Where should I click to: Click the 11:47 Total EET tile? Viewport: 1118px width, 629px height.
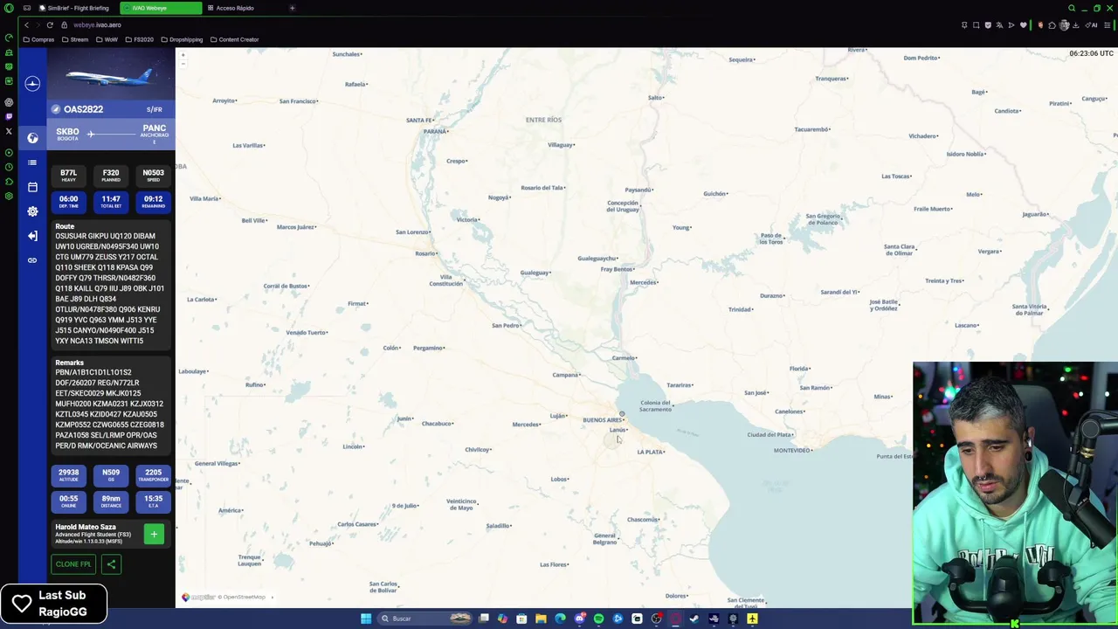click(x=111, y=201)
